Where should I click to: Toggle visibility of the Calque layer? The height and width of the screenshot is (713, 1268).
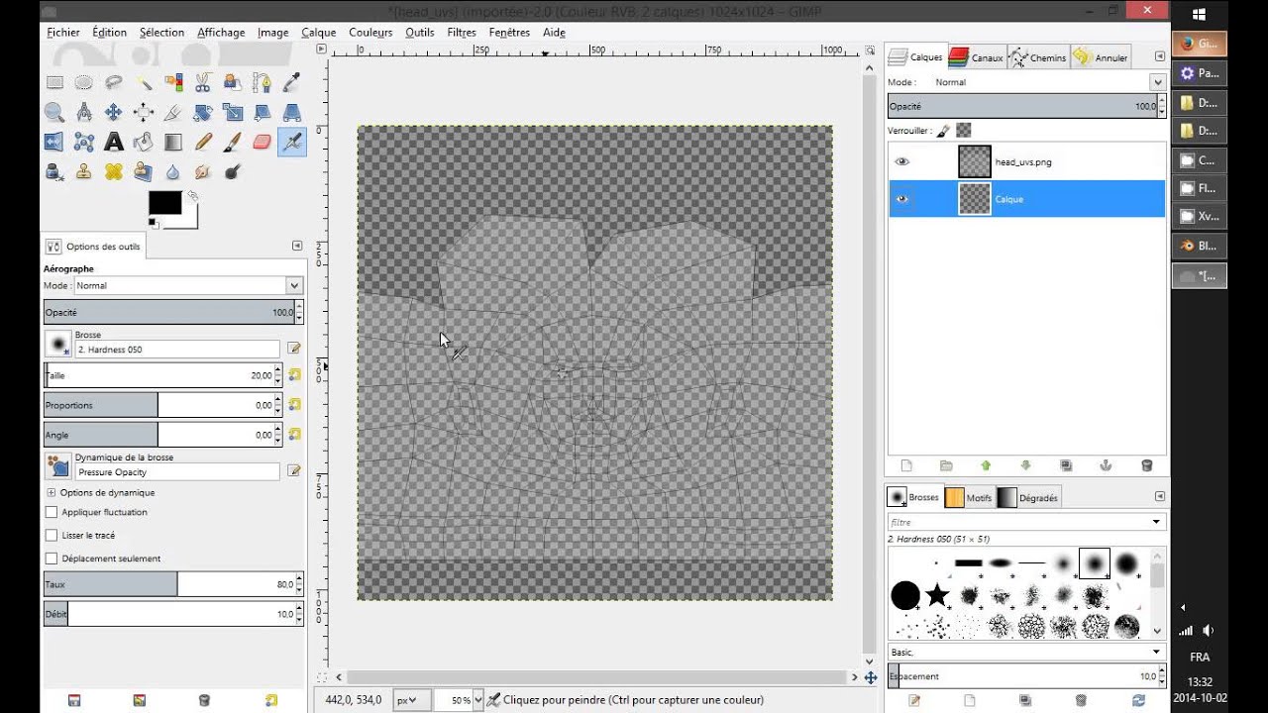901,199
